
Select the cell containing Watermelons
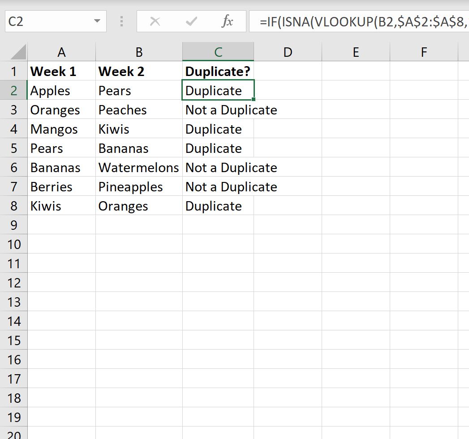pos(139,167)
